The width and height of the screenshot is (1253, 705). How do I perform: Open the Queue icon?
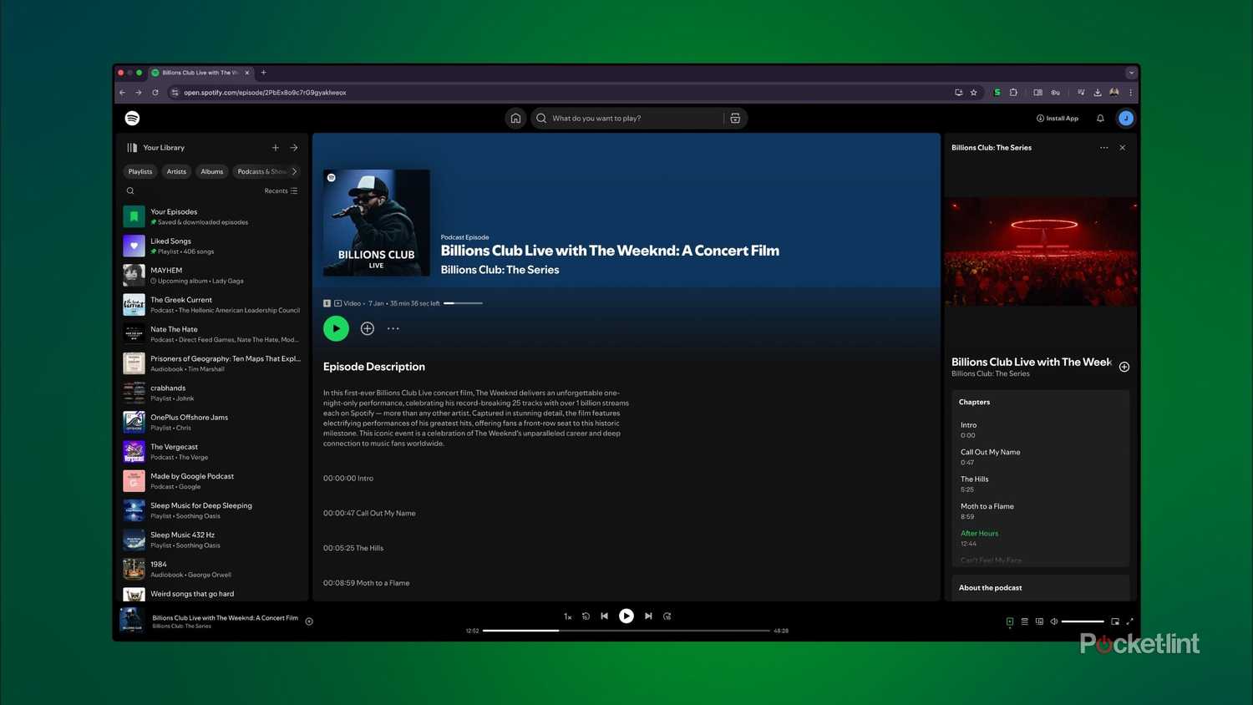(1025, 621)
